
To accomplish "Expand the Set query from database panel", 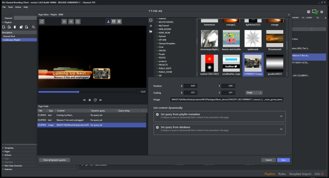I will coord(281,129).
